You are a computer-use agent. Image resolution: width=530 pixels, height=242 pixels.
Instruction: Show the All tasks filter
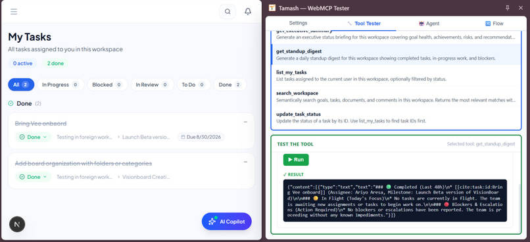click(x=21, y=85)
